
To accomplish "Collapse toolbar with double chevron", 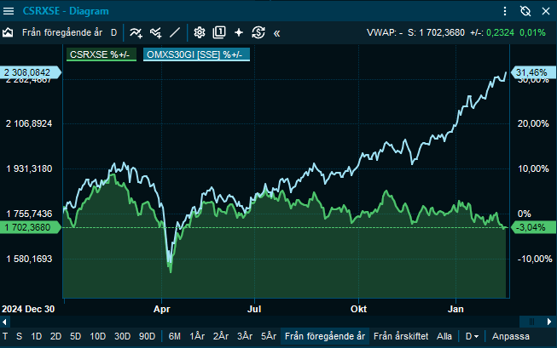I will [x=276, y=32].
